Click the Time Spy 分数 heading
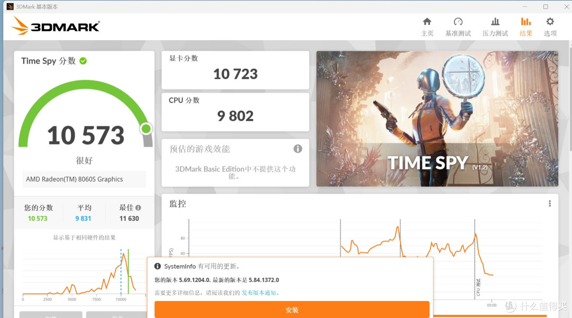Screen dimensions: 572x318 [48, 61]
